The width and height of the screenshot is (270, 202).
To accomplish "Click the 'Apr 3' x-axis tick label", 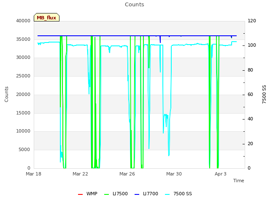I will [221, 174].
